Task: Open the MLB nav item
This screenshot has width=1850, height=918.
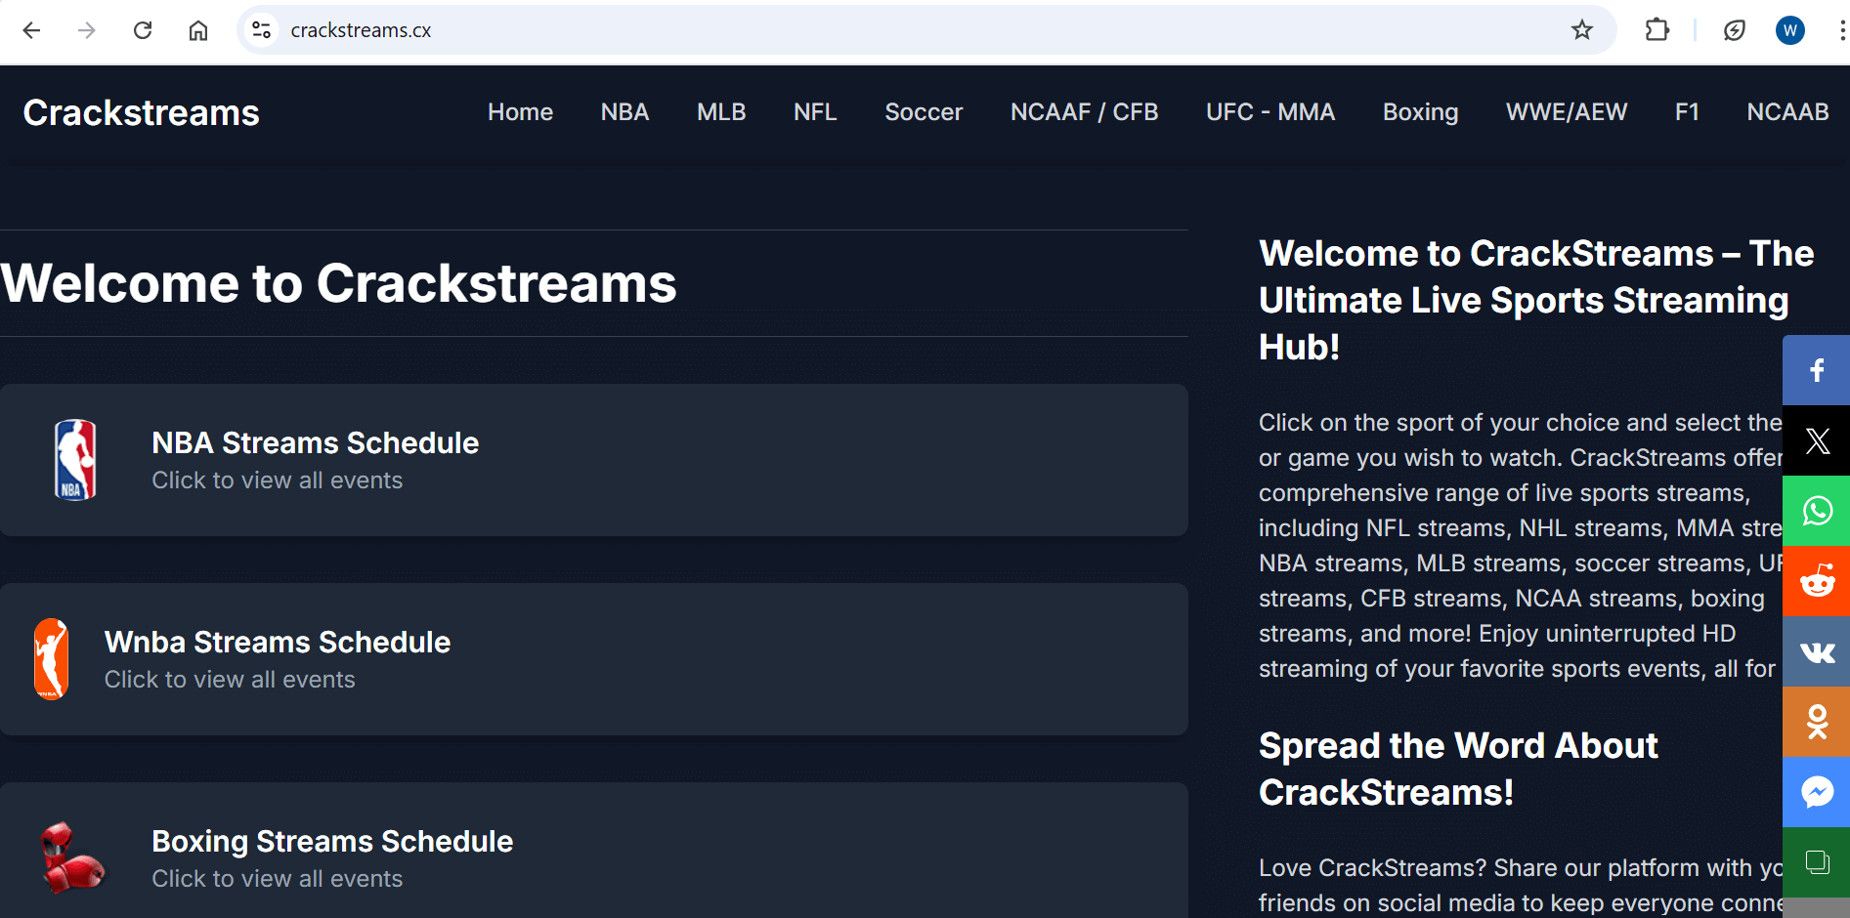Action: [x=721, y=112]
